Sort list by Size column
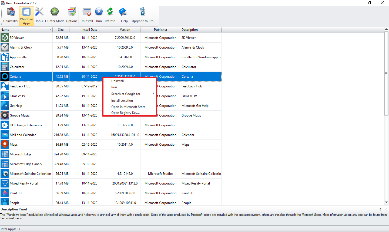 61,30
